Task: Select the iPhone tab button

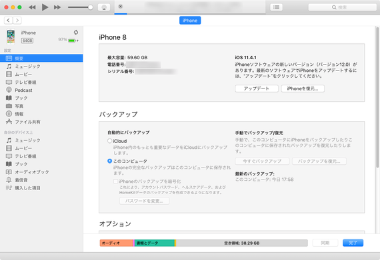Action: [190, 21]
